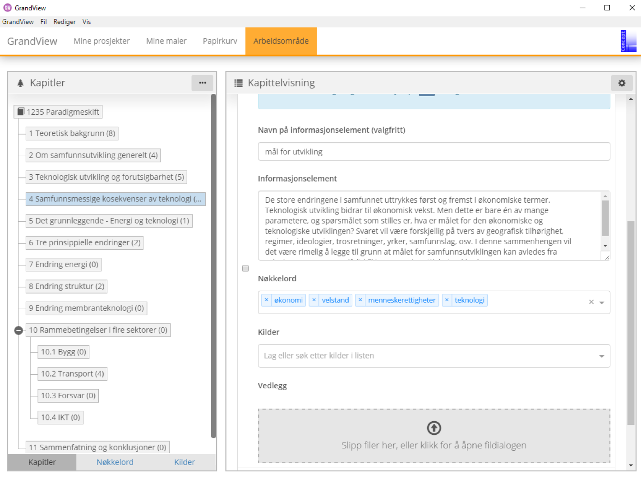
Task: Go to Mine prosjekter
Action: tap(101, 41)
